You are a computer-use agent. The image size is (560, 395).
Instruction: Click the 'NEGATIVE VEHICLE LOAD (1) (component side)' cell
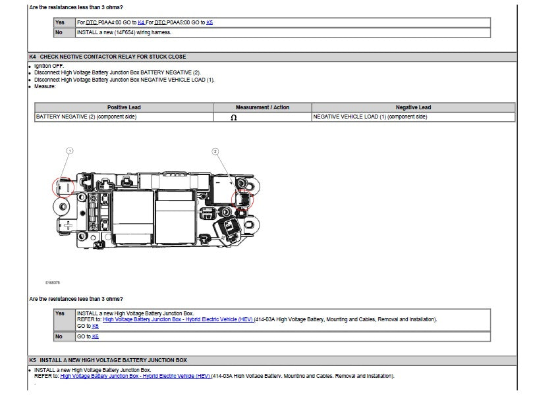[x=413, y=117]
